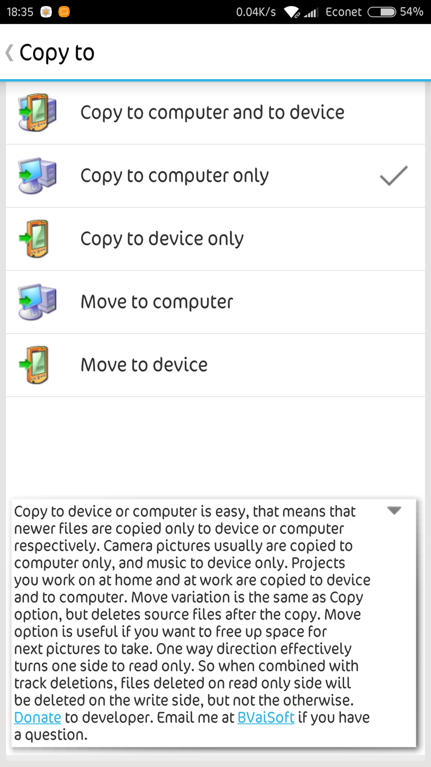Tap the 'Copy to computer only' computer icon

point(37,176)
